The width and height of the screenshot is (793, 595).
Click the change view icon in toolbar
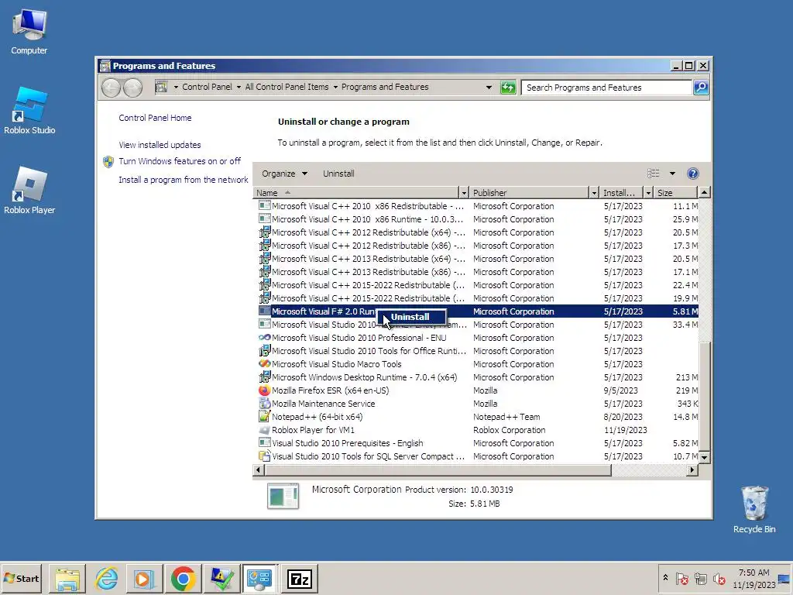click(653, 174)
